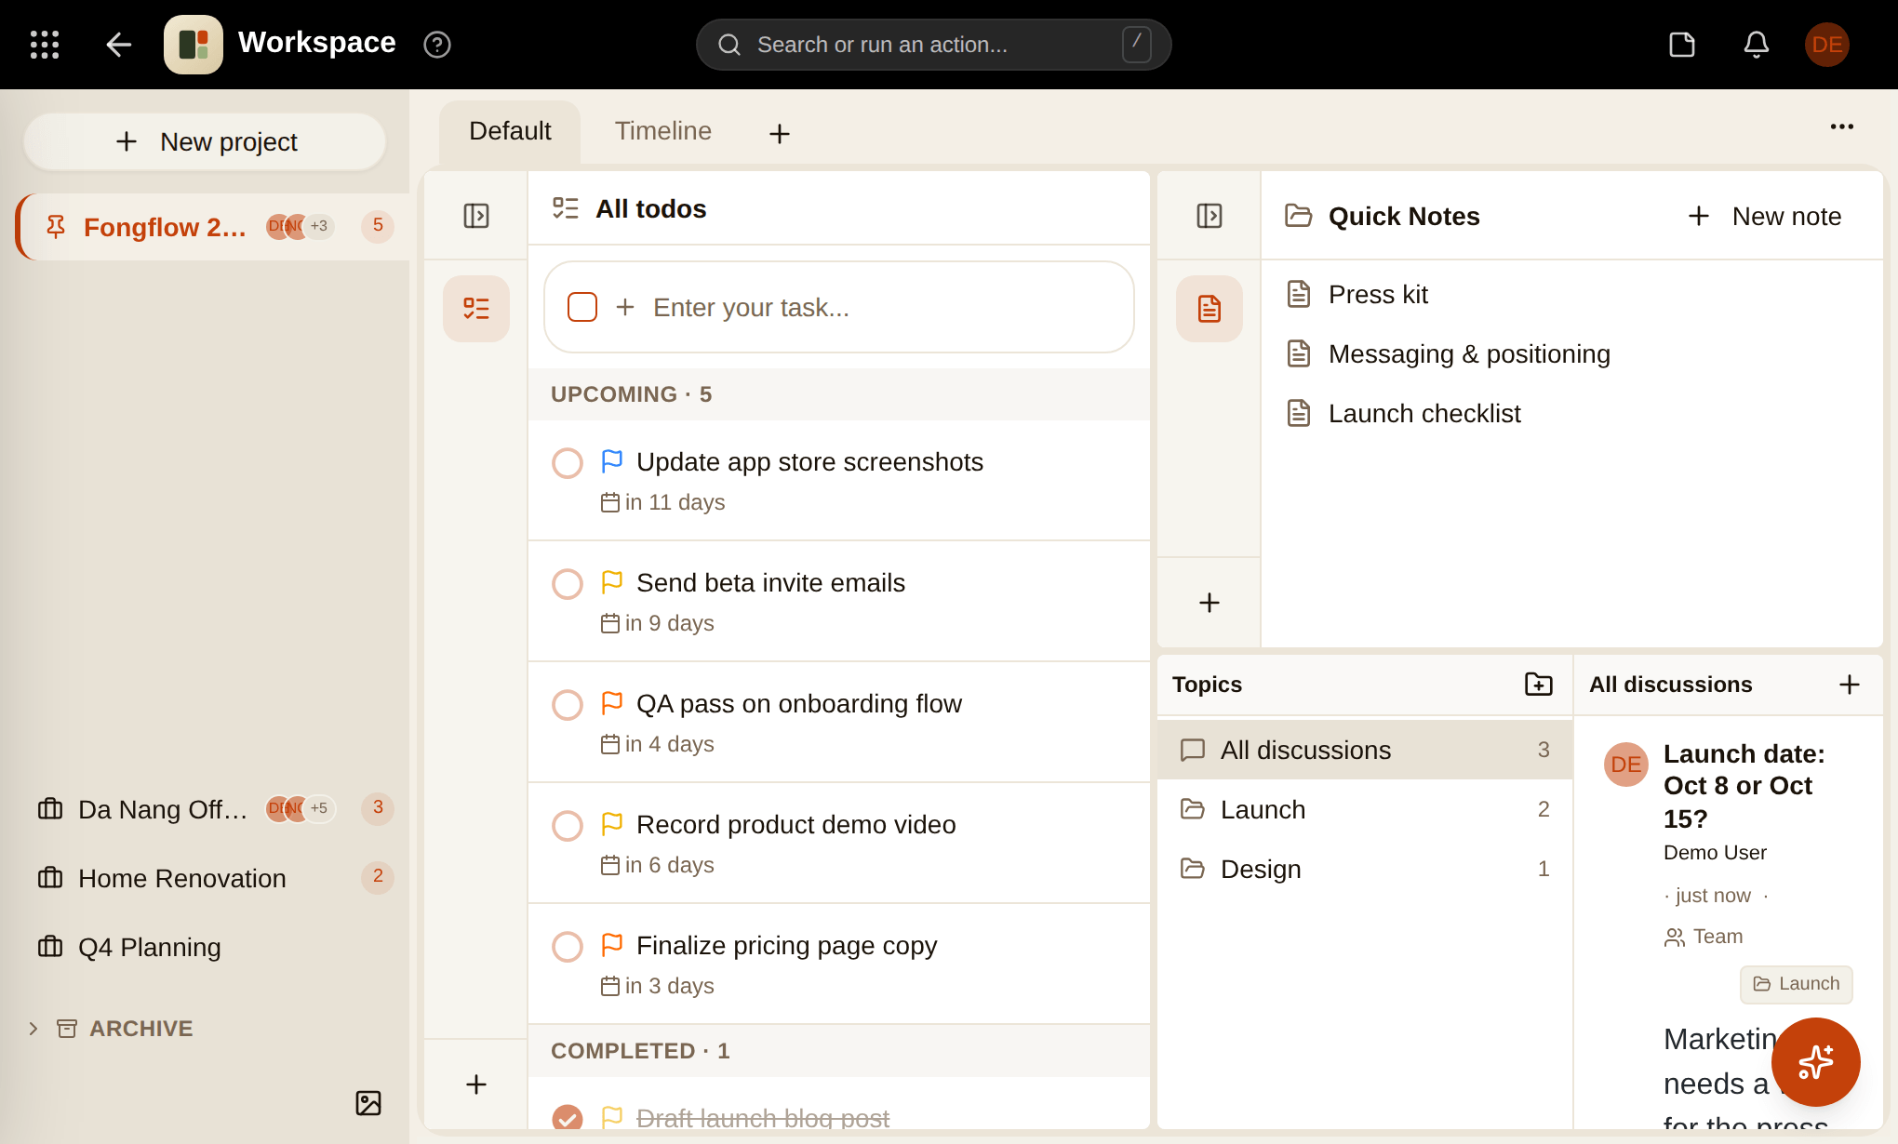Open the help question mark icon
Image resolution: width=1898 pixels, height=1144 pixels.
tap(437, 45)
